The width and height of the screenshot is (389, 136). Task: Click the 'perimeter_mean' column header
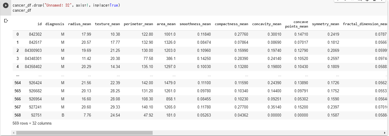[138, 24]
